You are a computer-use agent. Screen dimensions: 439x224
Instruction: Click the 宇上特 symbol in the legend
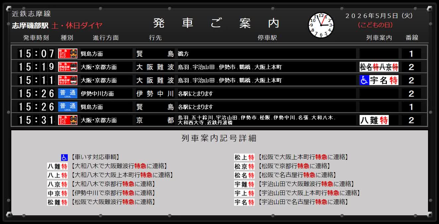[x=244, y=193]
